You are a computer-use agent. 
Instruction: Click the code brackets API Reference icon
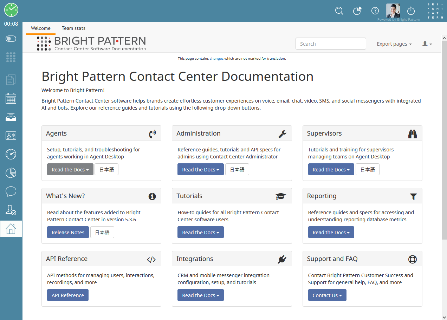coord(151,260)
